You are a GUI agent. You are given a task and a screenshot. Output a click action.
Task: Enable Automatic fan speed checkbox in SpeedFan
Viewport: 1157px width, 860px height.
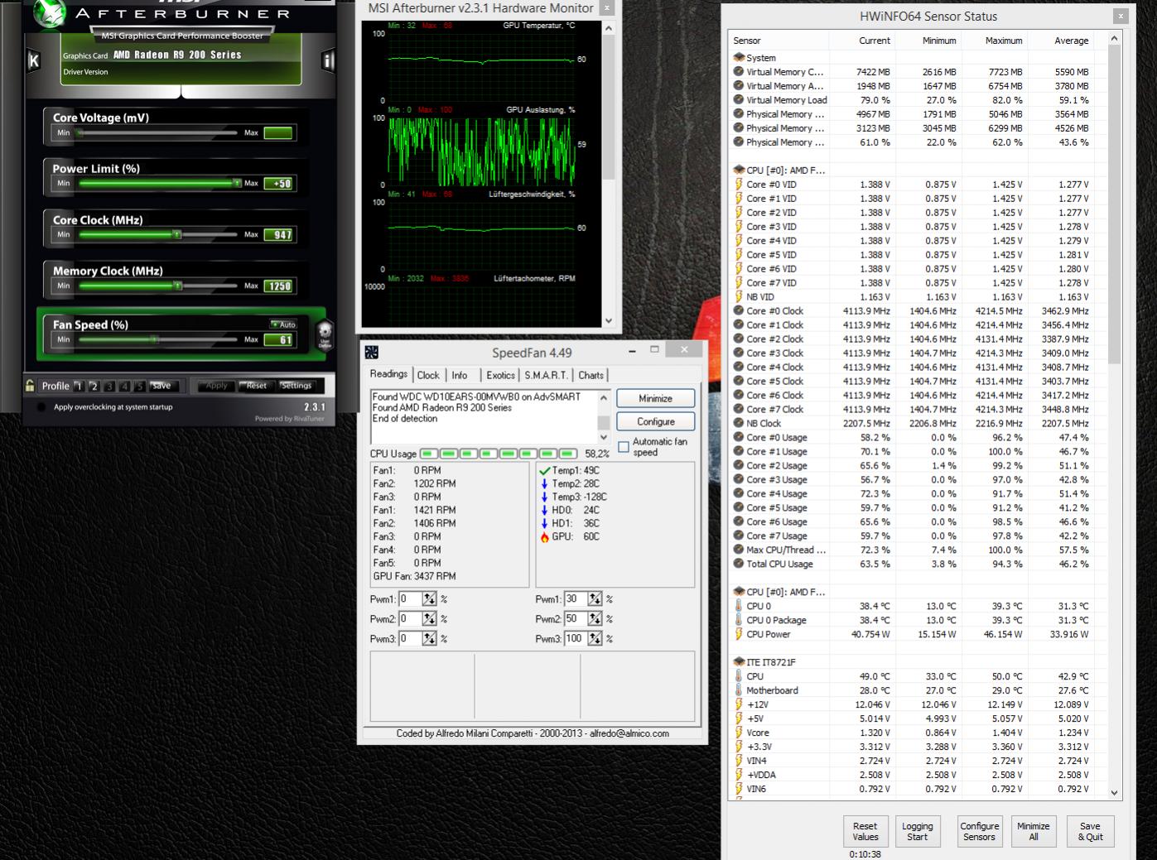624,447
